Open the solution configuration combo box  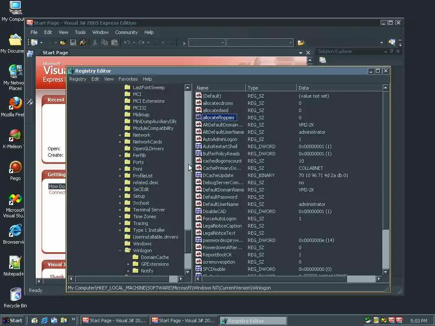pyautogui.click(x=207, y=42)
